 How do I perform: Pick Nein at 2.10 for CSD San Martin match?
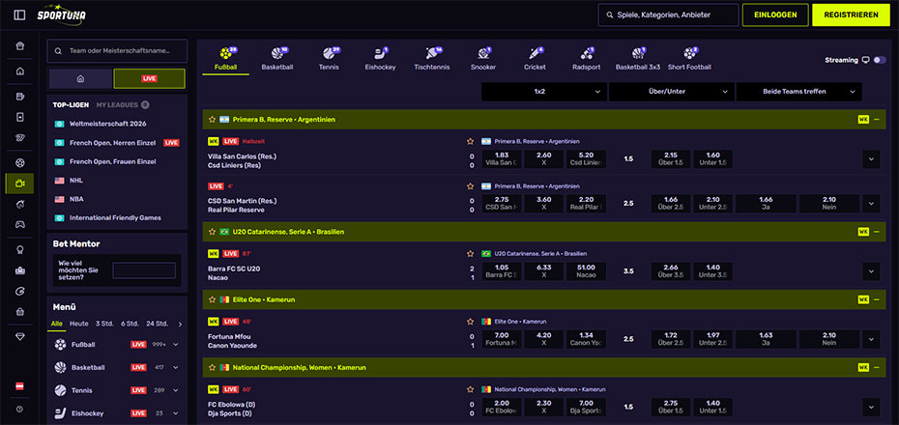pos(829,204)
